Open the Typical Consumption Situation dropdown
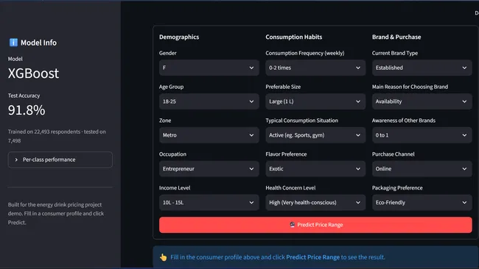Viewport: 479px width, 269px height. [x=315, y=135]
